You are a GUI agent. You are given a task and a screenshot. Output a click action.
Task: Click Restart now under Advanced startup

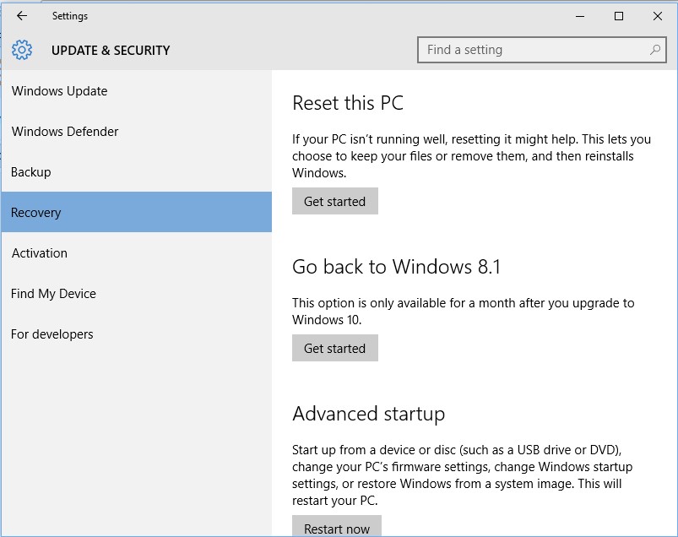coord(337,527)
